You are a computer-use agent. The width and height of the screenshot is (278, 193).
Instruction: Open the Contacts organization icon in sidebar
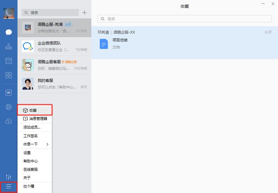[x=8, y=47]
